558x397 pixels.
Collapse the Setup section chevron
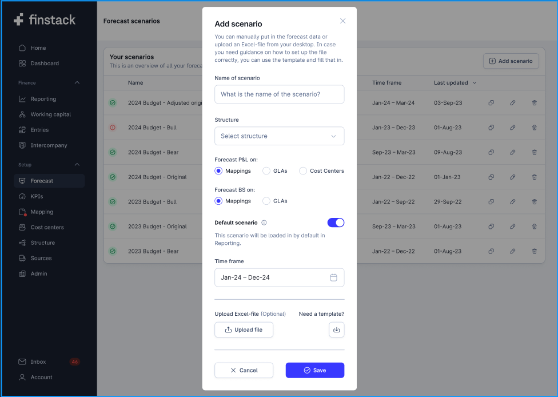[77, 165]
